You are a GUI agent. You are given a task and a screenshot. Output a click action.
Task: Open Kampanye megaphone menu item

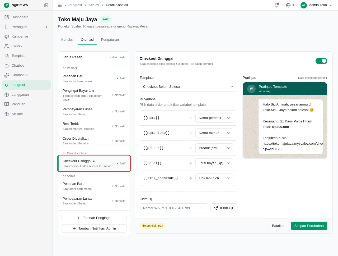pyautogui.click(x=26, y=36)
